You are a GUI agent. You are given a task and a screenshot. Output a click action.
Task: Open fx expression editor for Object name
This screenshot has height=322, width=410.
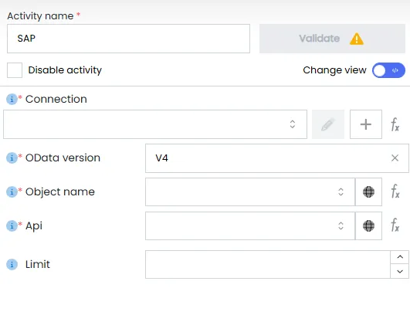pos(395,192)
